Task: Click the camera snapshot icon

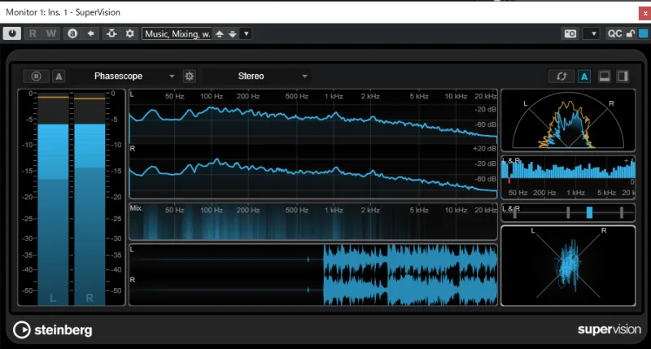Action: (x=570, y=33)
